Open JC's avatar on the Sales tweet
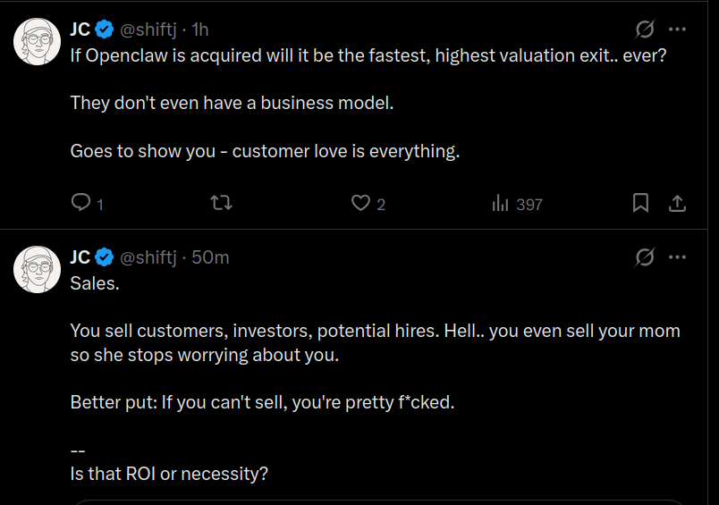The height and width of the screenshot is (505, 719). 37,268
